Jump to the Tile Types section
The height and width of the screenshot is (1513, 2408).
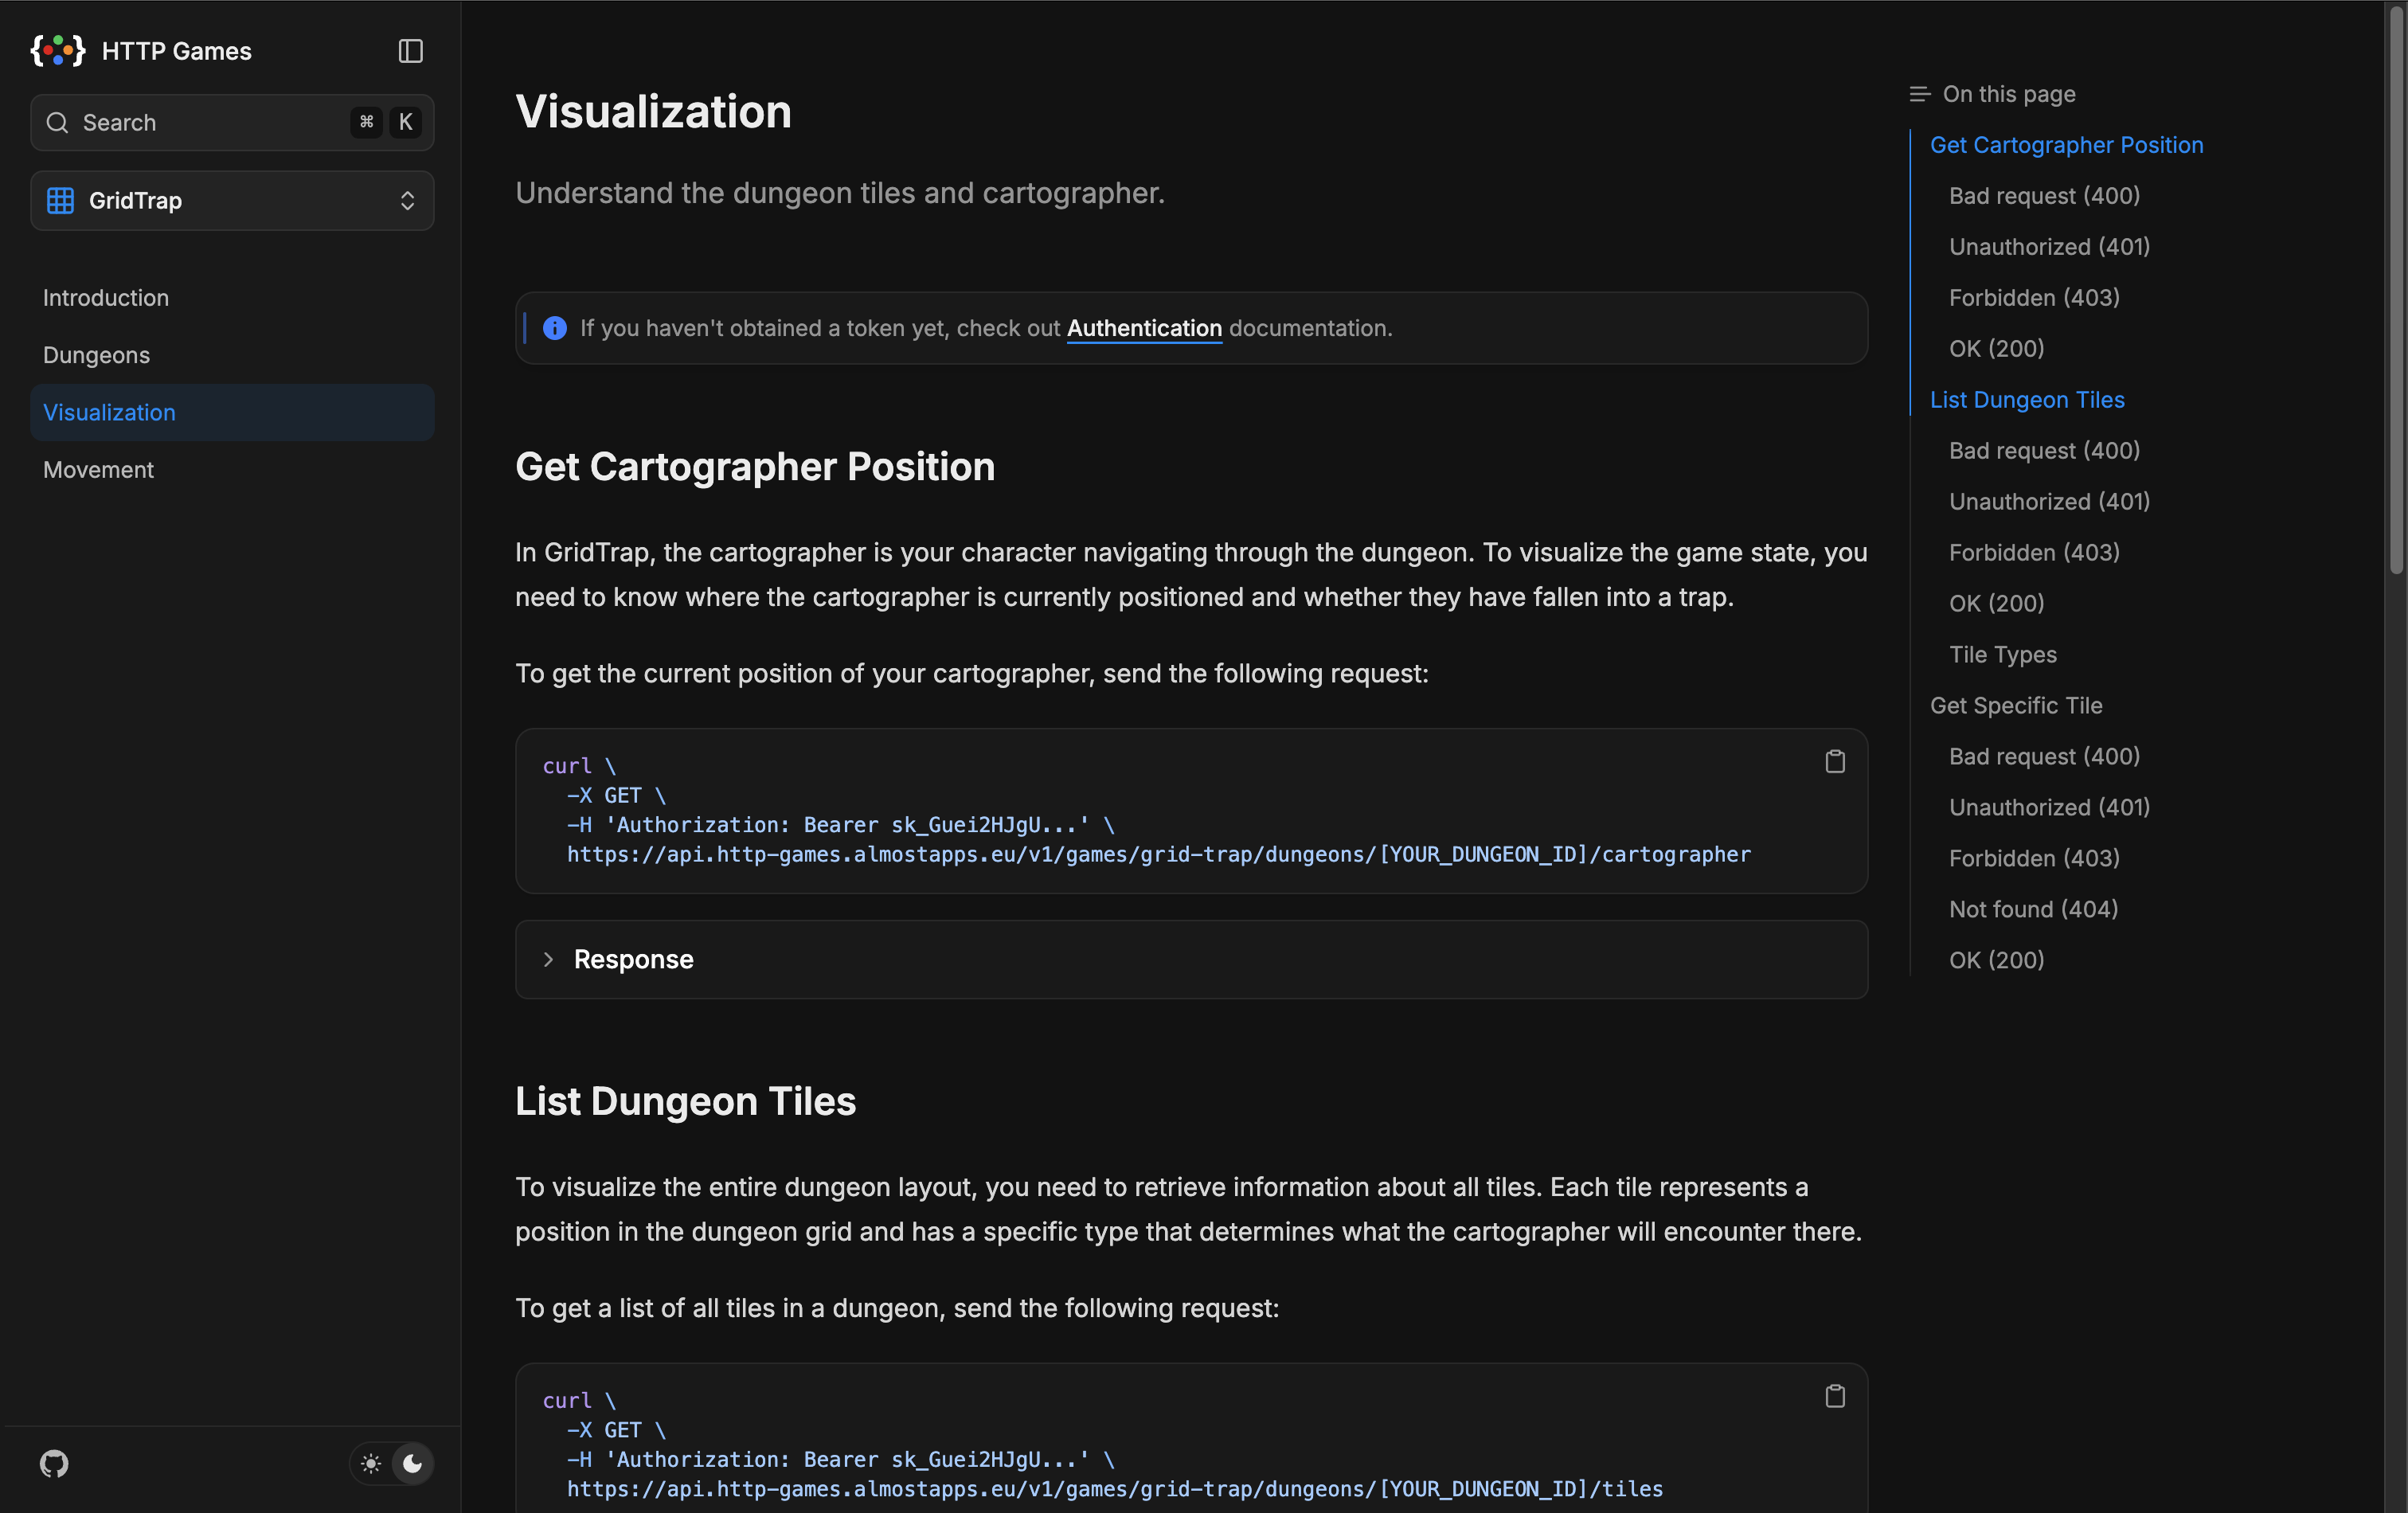coord(2002,654)
